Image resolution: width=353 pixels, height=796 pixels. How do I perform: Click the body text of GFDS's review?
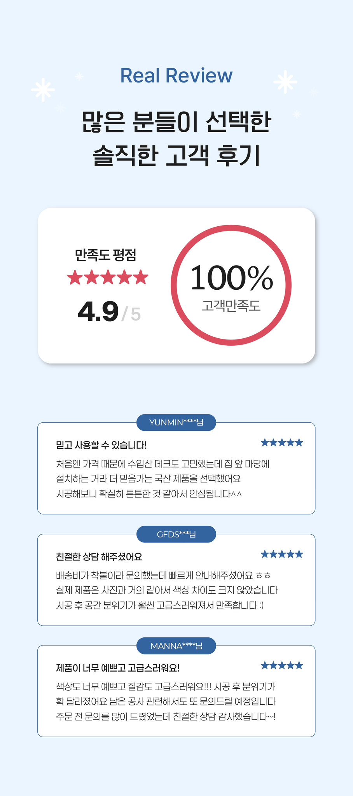pos(167,590)
